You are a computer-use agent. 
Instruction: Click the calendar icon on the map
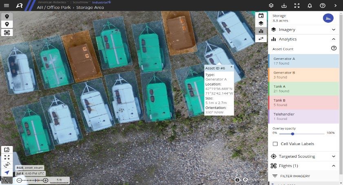(x=261, y=16)
